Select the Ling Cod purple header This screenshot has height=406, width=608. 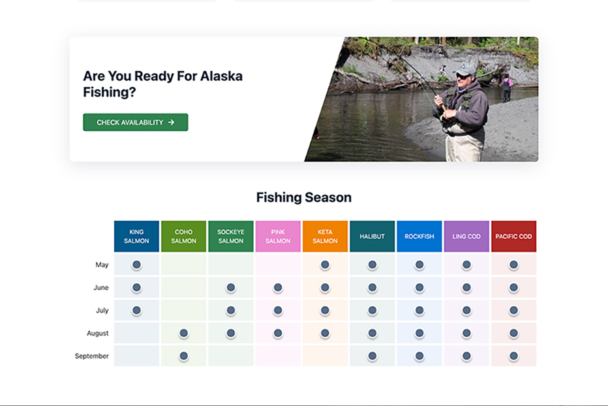point(466,236)
